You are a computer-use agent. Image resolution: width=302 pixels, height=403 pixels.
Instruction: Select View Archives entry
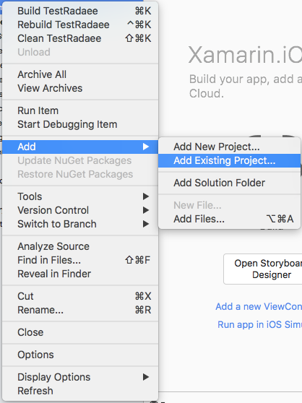click(80, 88)
